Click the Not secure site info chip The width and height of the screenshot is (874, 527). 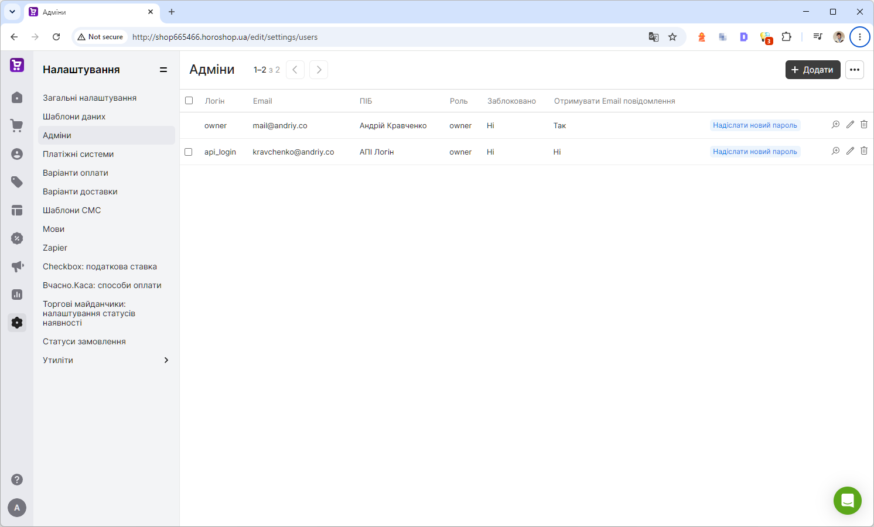[x=100, y=37]
